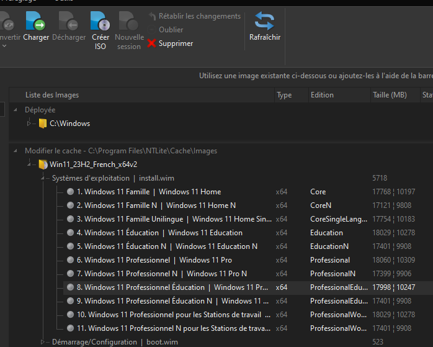Click the red X Supprimer icon
The height and width of the screenshot is (347, 433).
click(x=151, y=43)
